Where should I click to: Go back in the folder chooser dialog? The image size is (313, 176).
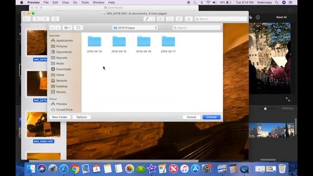pos(52,28)
